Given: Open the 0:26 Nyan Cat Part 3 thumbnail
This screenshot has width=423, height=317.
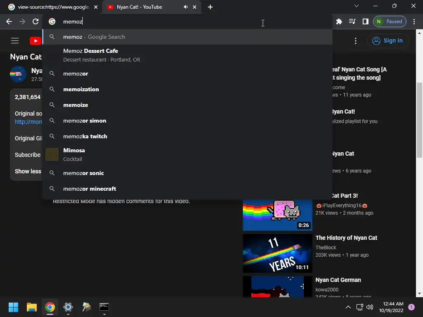Looking at the screenshot, I should click(277, 215).
